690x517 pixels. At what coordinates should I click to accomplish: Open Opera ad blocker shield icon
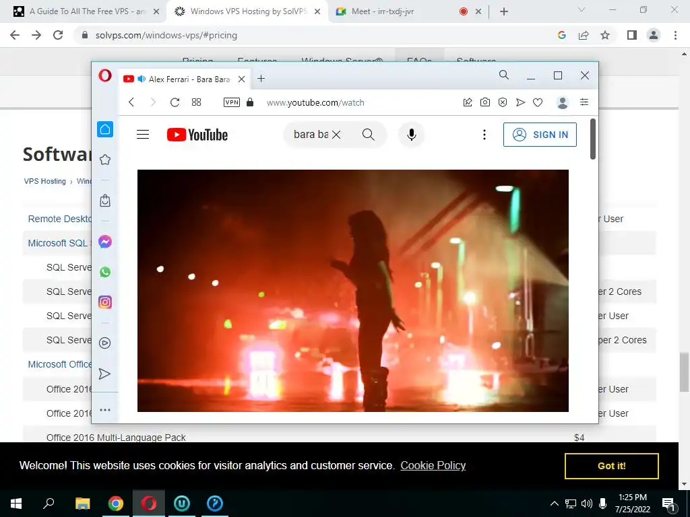[503, 102]
